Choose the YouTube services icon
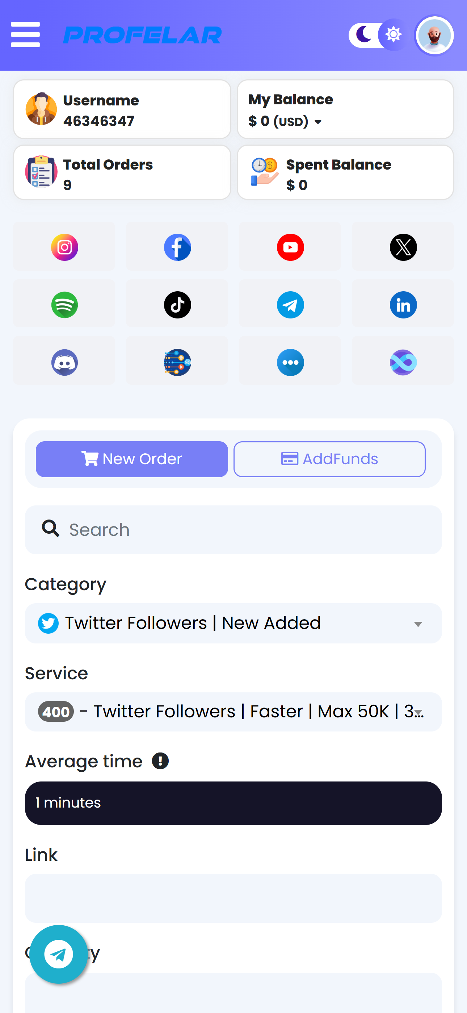Screen dimensions: 467x1013 [290, 247]
